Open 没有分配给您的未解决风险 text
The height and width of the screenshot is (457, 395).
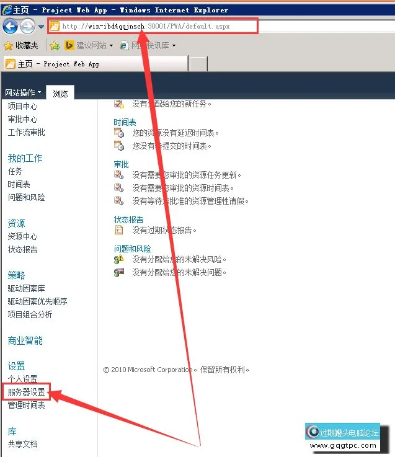[x=179, y=259]
